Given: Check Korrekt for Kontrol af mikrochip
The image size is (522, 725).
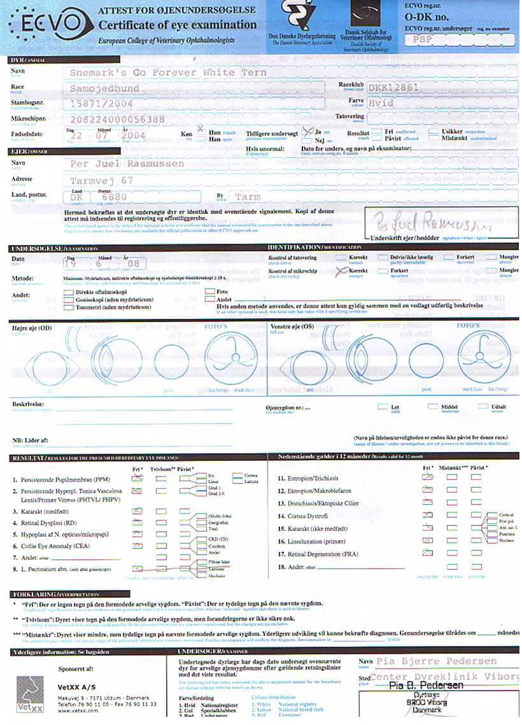Looking at the screenshot, I should pyautogui.click(x=341, y=271).
